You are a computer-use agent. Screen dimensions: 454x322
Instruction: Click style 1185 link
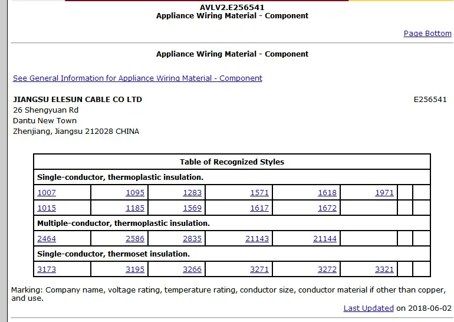(x=135, y=208)
